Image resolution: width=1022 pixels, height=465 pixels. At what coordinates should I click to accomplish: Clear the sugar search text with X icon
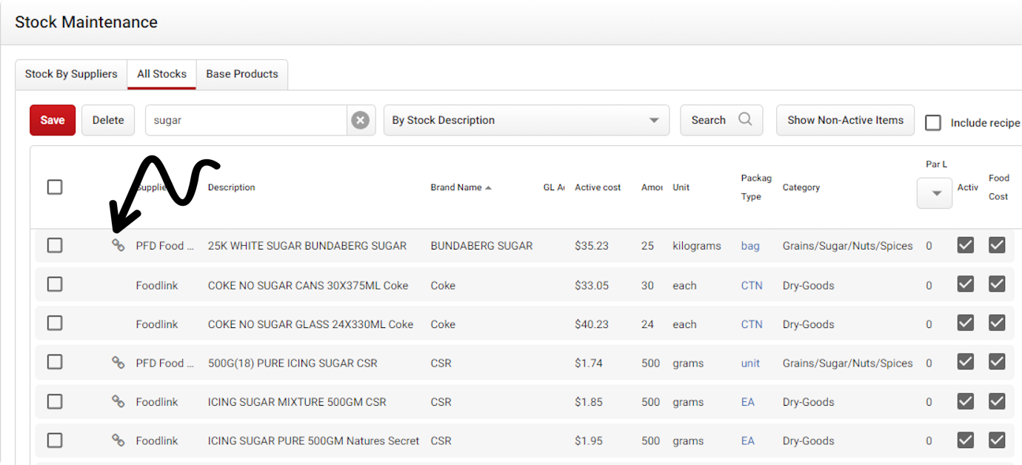(360, 120)
